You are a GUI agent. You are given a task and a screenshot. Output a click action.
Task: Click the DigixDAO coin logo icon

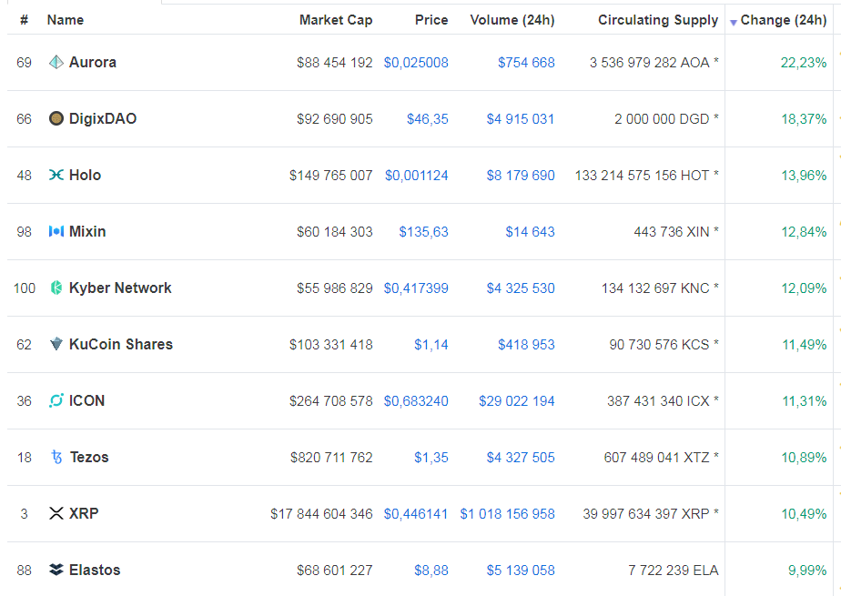[56, 118]
